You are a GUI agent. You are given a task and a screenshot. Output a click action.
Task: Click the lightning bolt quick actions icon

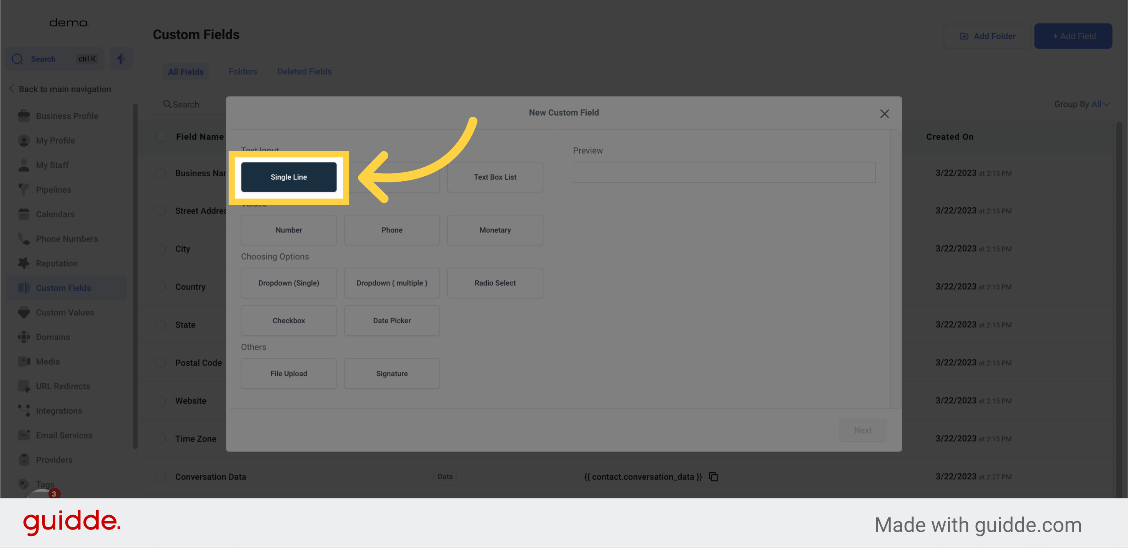pyautogui.click(x=121, y=59)
